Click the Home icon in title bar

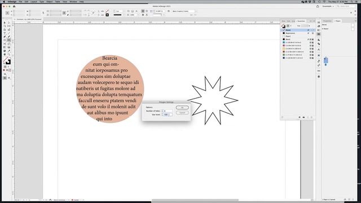point(14,6)
